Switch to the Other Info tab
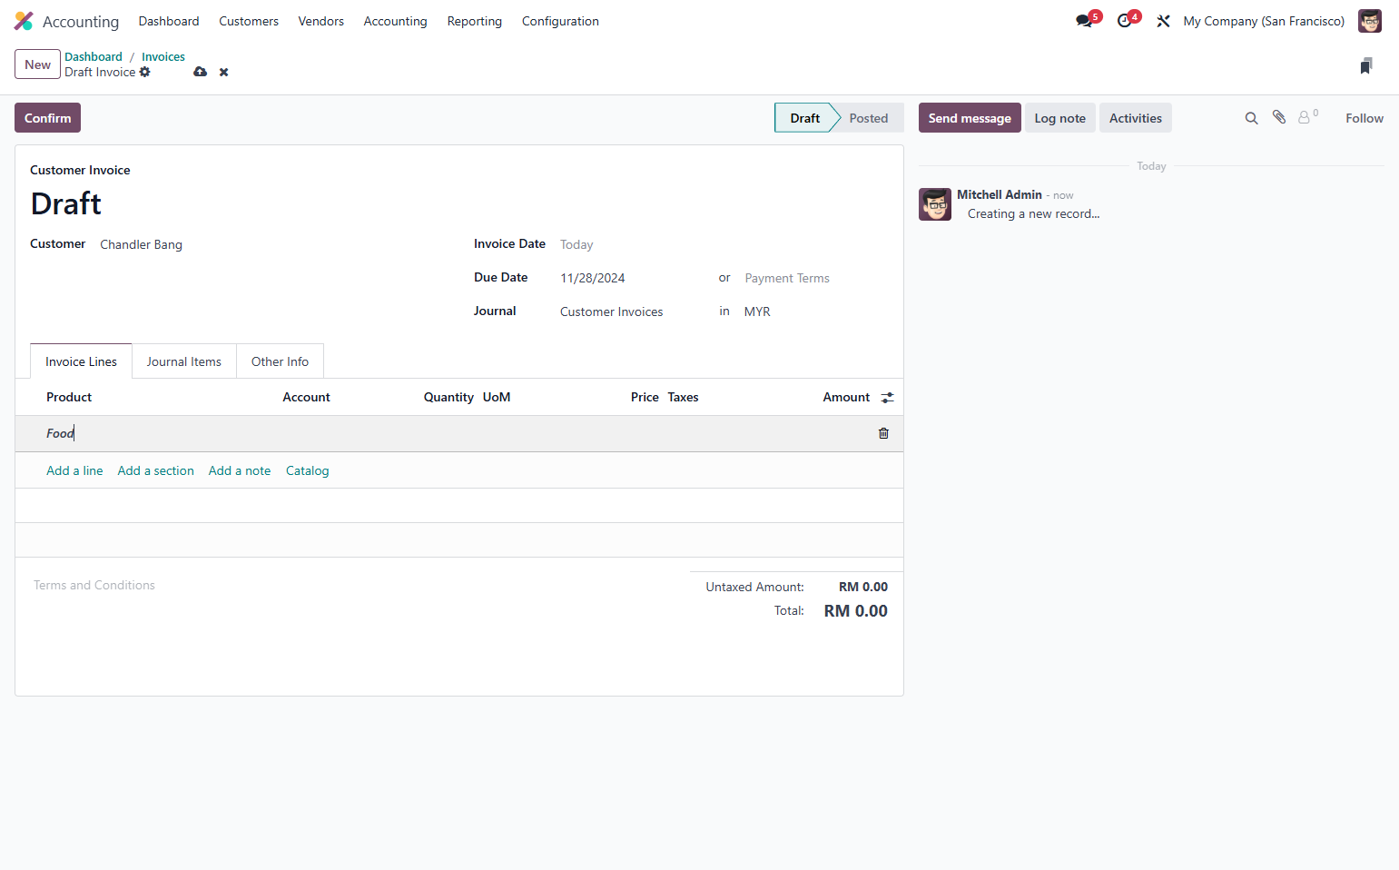 [280, 361]
